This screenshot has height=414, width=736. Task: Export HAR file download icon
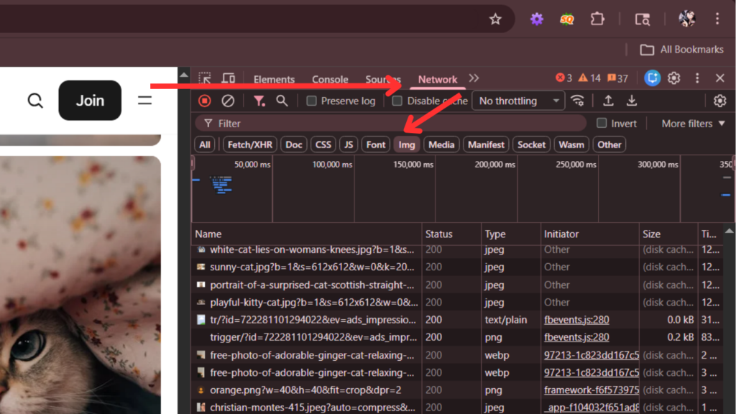(x=632, y=101)
